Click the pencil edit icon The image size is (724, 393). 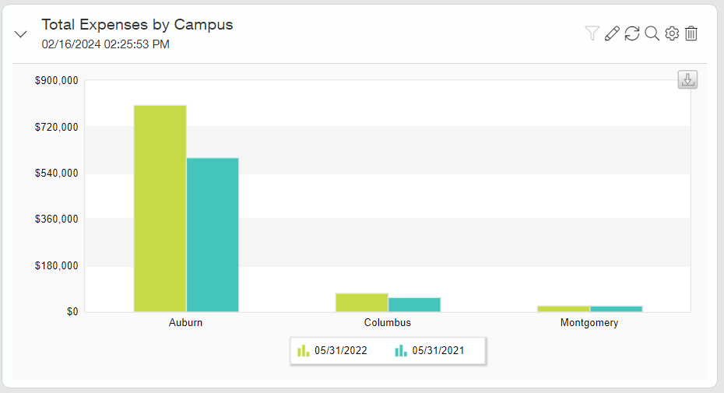pyautogui.click(x=612, y=33)
